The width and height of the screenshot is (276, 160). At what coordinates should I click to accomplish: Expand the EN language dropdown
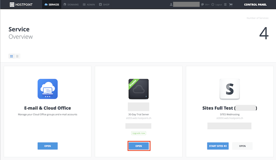[207, 4]
